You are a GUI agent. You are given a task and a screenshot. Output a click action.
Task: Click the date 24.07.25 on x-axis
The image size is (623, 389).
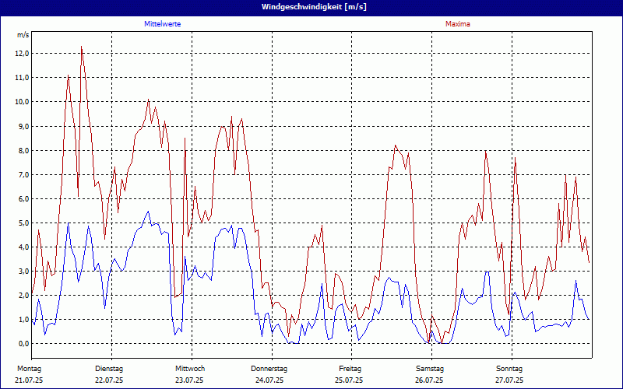click(x=269, y=380)
